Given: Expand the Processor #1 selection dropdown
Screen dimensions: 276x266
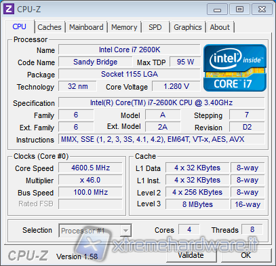Looking at the screenshot, I should tap(95, 231).
